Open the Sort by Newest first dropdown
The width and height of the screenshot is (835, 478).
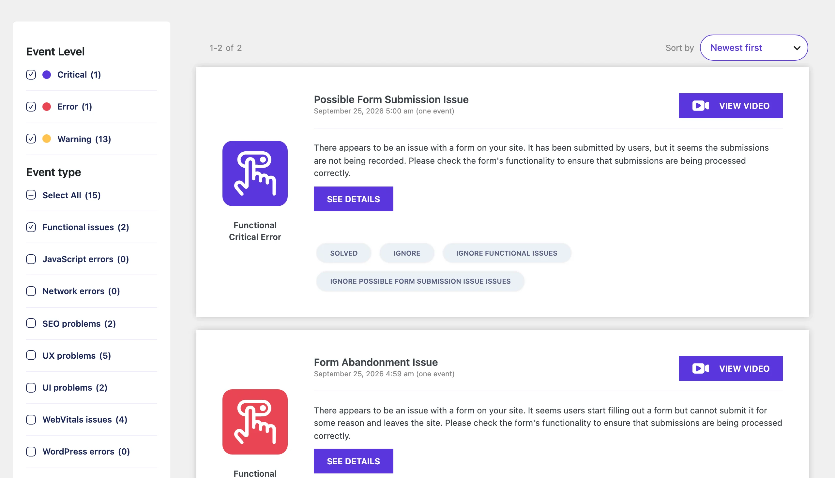click(754, 48)
